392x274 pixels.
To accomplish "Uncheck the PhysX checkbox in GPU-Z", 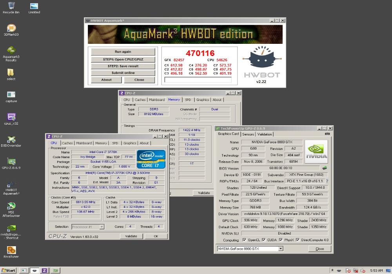I will 281,240.
